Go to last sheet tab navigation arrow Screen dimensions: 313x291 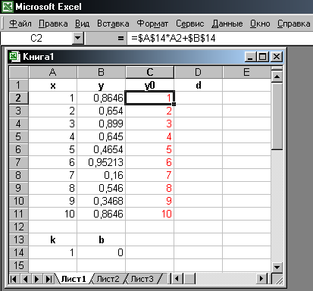coord(49,279)
